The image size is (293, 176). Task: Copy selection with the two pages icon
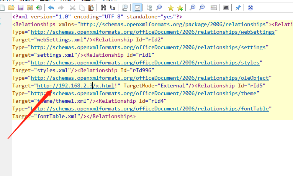[82, 8]
